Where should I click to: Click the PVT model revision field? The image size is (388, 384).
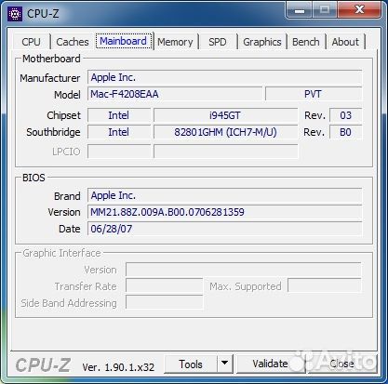(314, 94)
